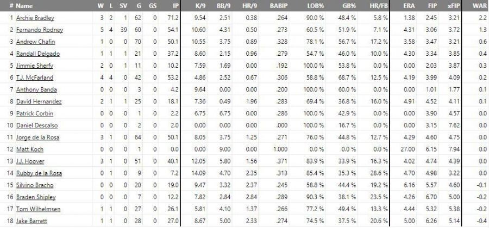This screenshot has height=228, width=489.
Task: Sort by the SV column header
Action: (123, 5)
